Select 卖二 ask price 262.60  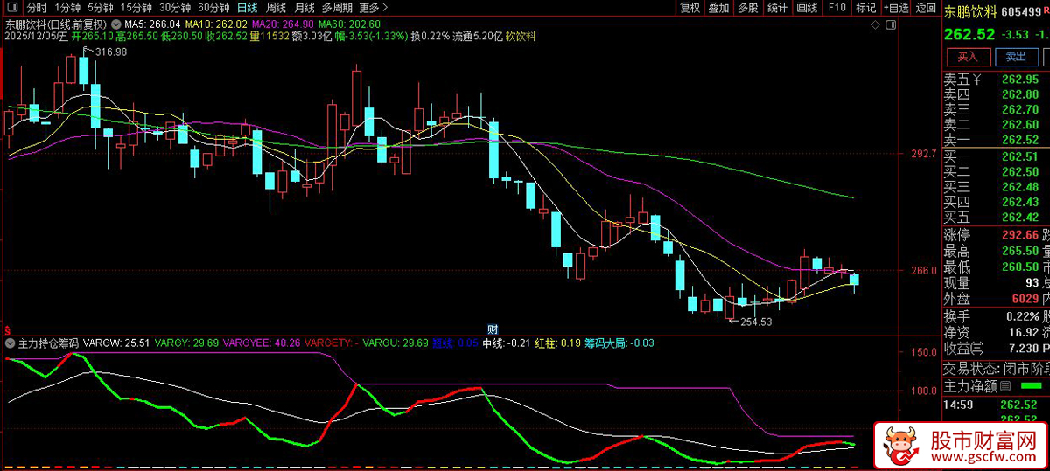pos(1020,125)
